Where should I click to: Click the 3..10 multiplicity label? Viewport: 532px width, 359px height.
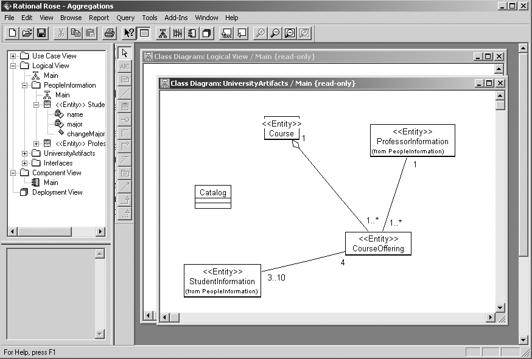tap(276, 277)
